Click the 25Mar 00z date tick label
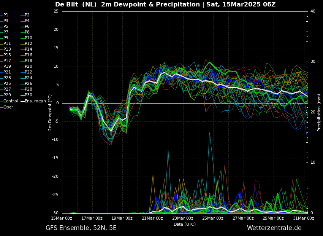This screenshot has width=323, height=236. point(213,218)
